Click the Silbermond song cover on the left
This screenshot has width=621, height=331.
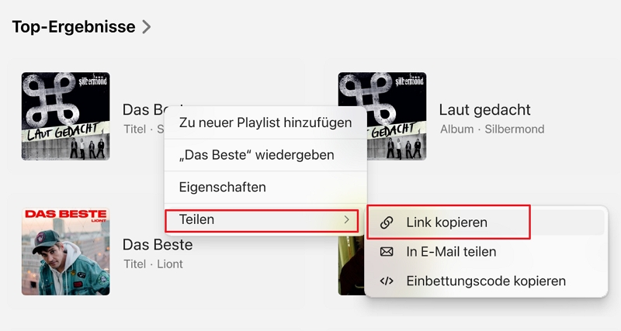65,116
